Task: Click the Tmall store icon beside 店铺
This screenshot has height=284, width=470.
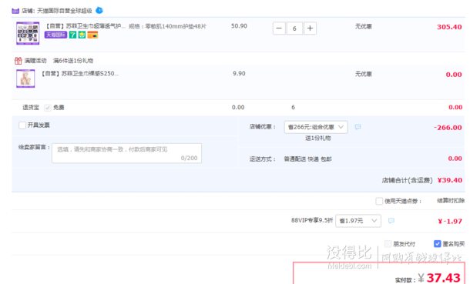Action: pyautogui.click(x=15, y=11)
